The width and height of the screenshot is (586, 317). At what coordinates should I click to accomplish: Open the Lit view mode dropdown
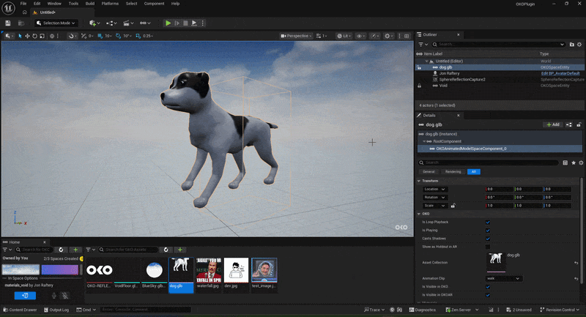coord(344,36)
